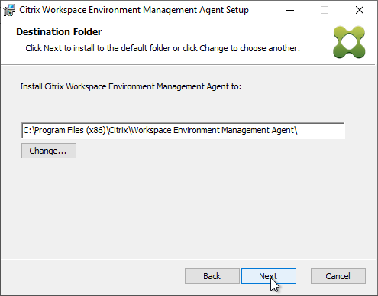Click the green Citrix logo
This screenshot has width=378, height=296.
[x=349, y=42]
